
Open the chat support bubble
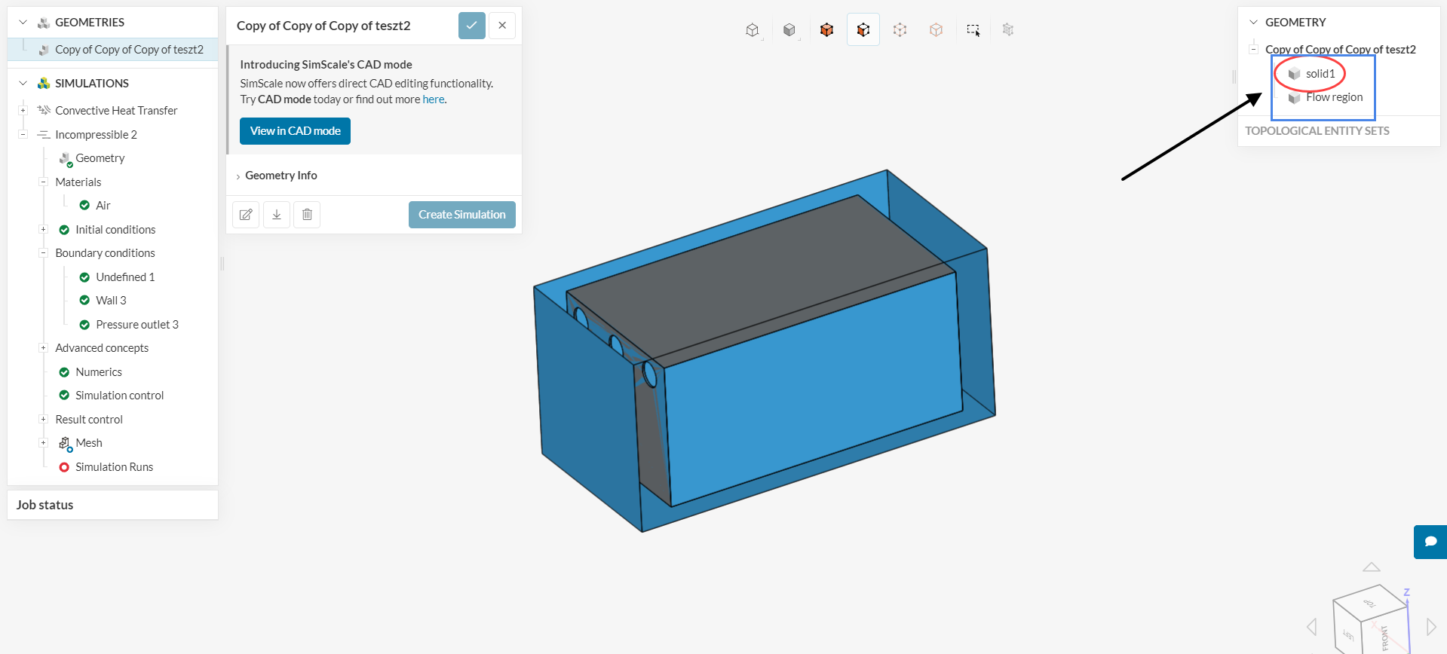tap(1430, 542)
